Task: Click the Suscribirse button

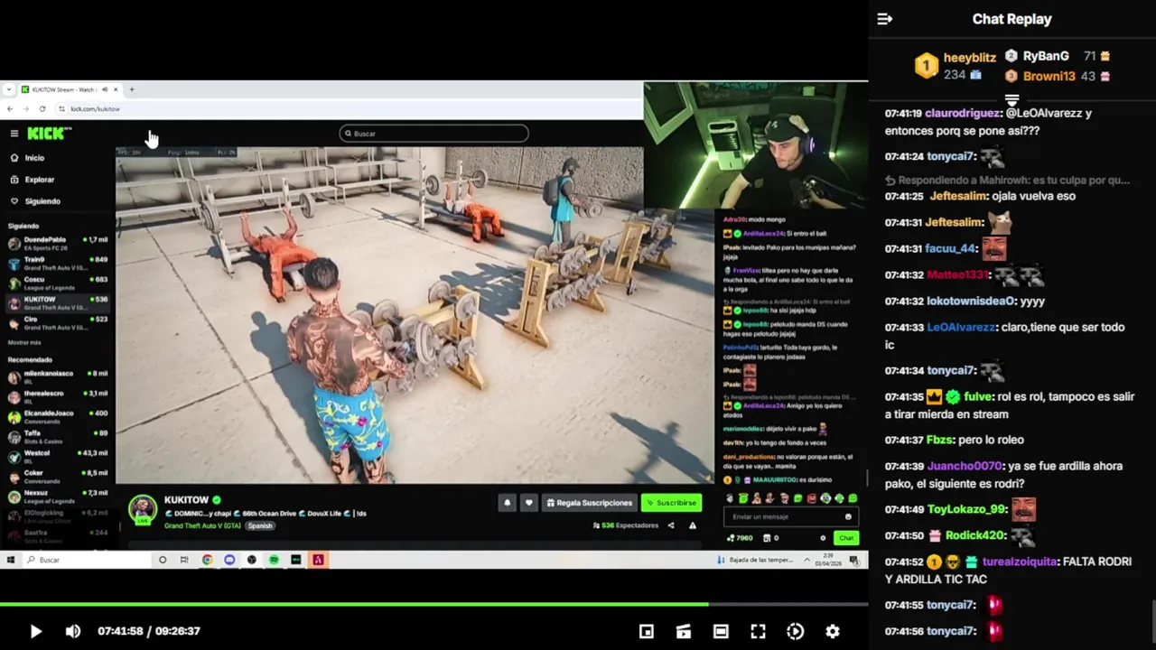Action: 671,503
